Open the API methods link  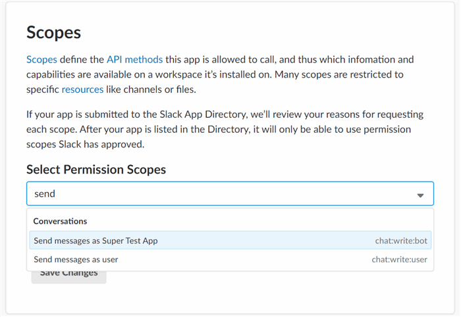pos(134,60)
